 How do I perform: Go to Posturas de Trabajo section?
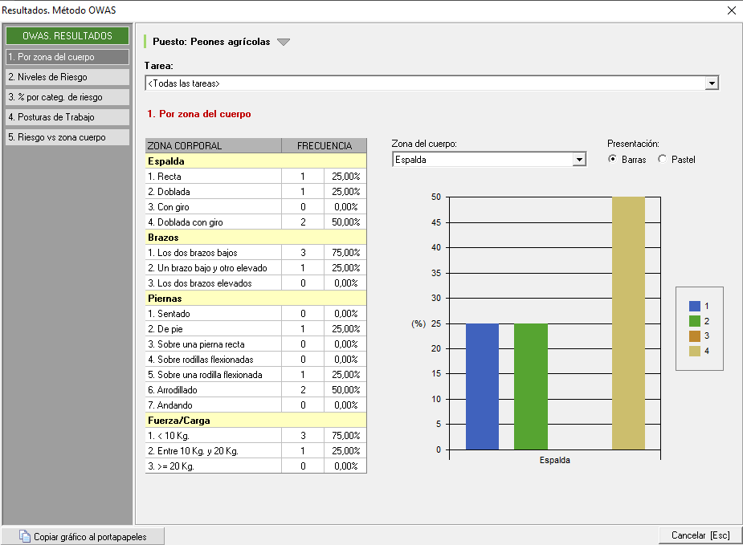tap(67, 117)
